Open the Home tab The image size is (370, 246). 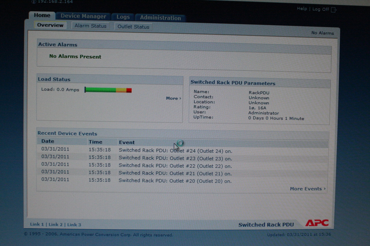click(42, 15)
